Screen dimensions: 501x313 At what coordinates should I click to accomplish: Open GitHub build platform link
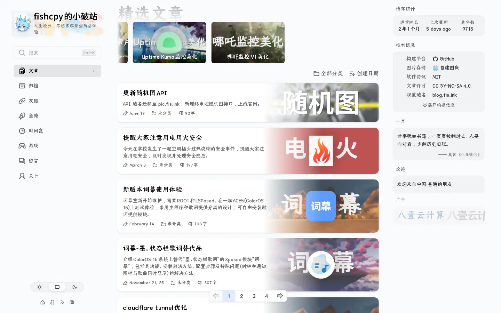444,59
